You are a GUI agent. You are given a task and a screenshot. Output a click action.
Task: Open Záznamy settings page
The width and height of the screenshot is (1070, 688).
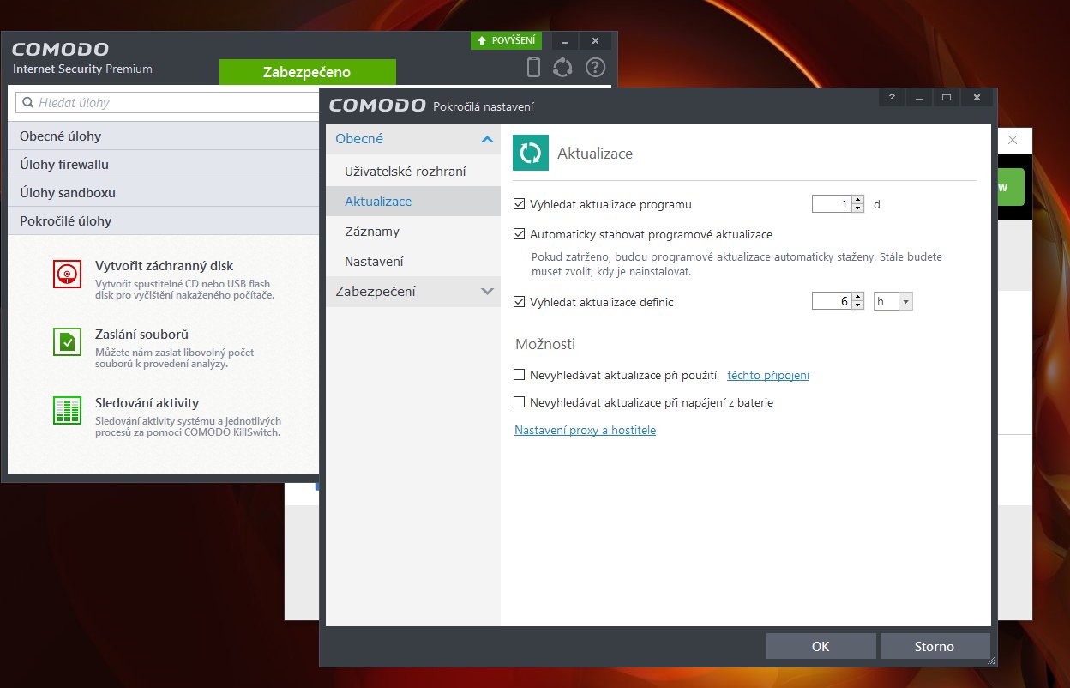click(372, 232)
